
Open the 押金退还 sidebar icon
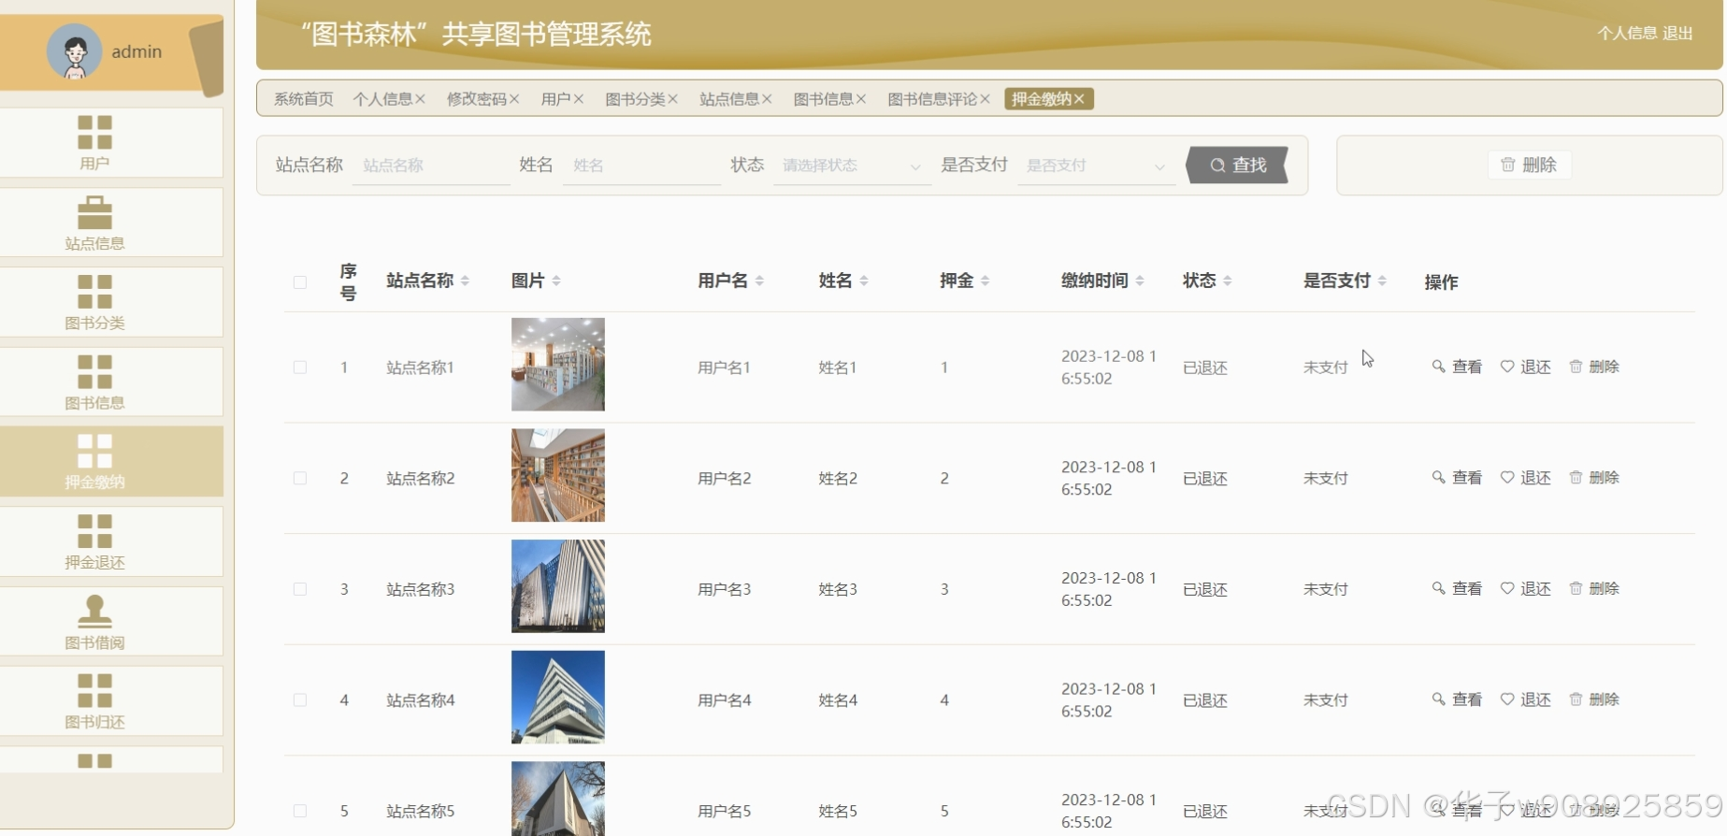94,531
